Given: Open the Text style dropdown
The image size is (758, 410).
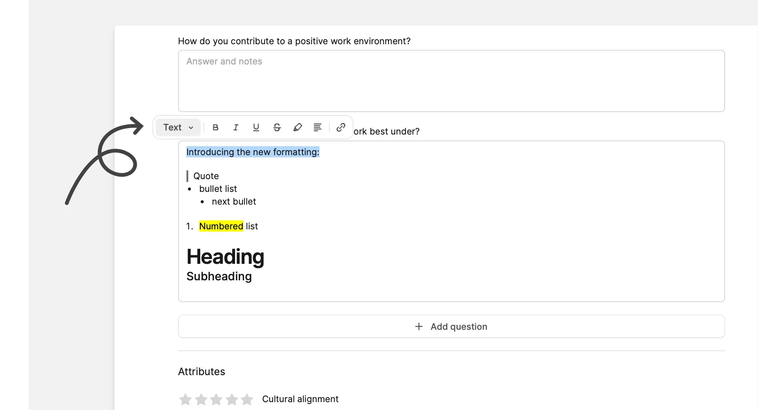Looking at the screenshot, I should tap(178, 127).
